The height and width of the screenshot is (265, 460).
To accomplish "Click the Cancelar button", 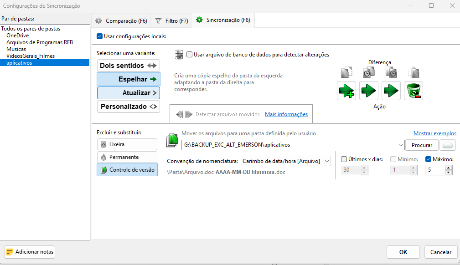I will [441, 252].
